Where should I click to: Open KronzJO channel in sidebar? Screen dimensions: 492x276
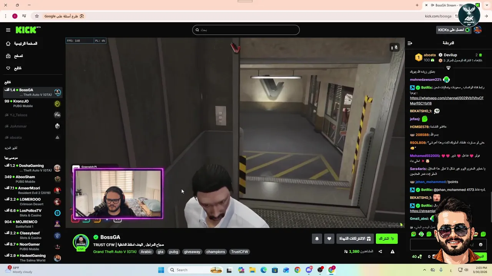32,103
